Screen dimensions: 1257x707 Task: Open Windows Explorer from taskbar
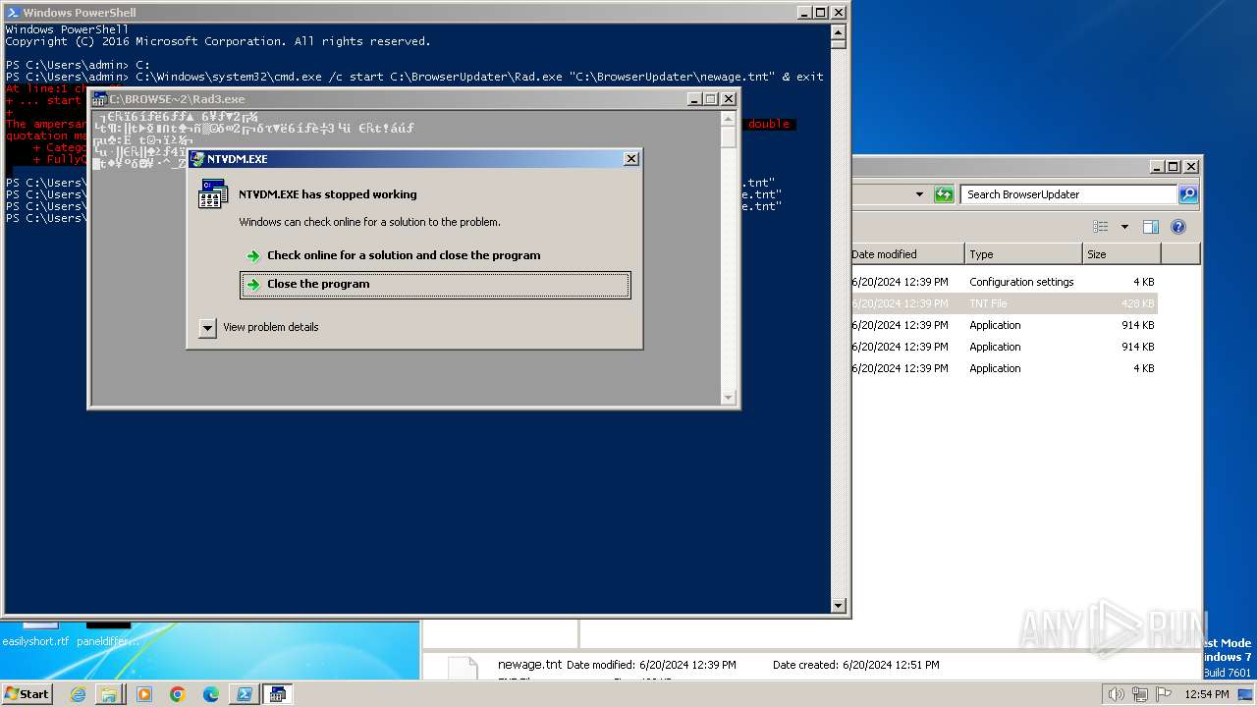pyautogui.click(x=109, y=694)
